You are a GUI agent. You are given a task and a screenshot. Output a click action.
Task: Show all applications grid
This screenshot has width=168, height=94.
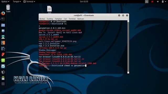tap(3, 84)
